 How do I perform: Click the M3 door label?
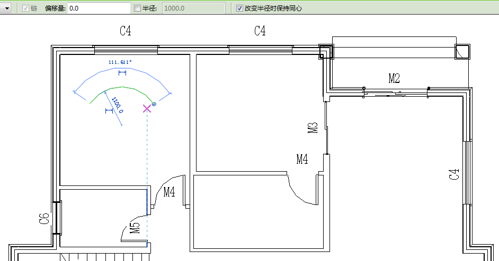click(x=313, y=128)
